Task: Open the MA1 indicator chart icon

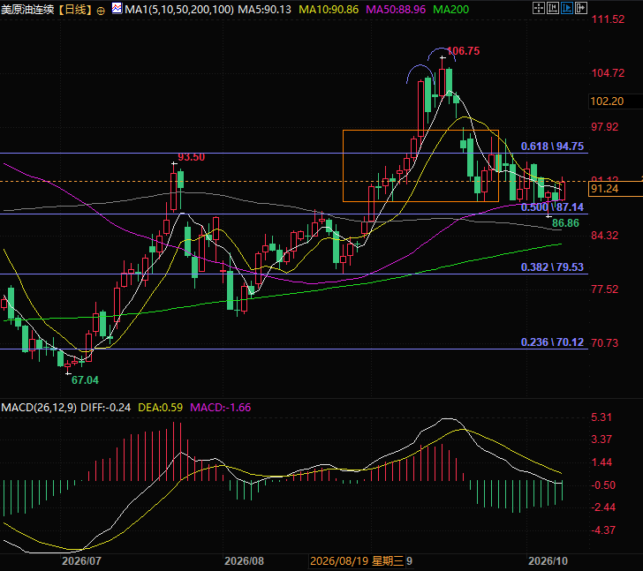Action: point(117,8)
